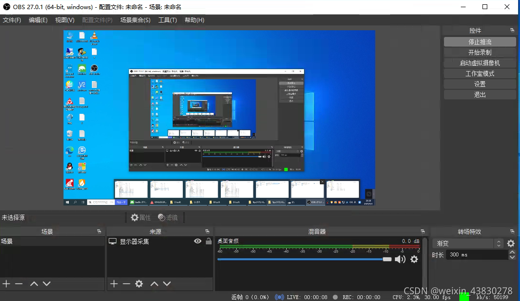This screenshot has width=520, height=301.
Task: Lock the 显示器采集 source
Action: click(209, 241)
